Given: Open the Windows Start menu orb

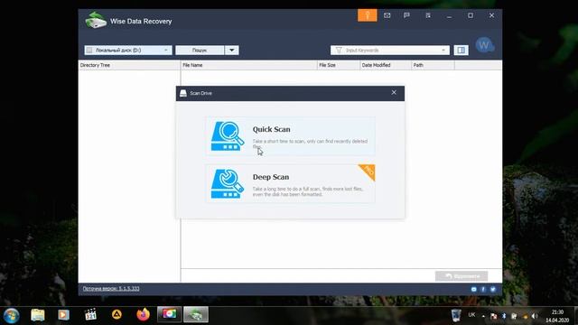Looking at the screenshot, I should coord(12,315).
